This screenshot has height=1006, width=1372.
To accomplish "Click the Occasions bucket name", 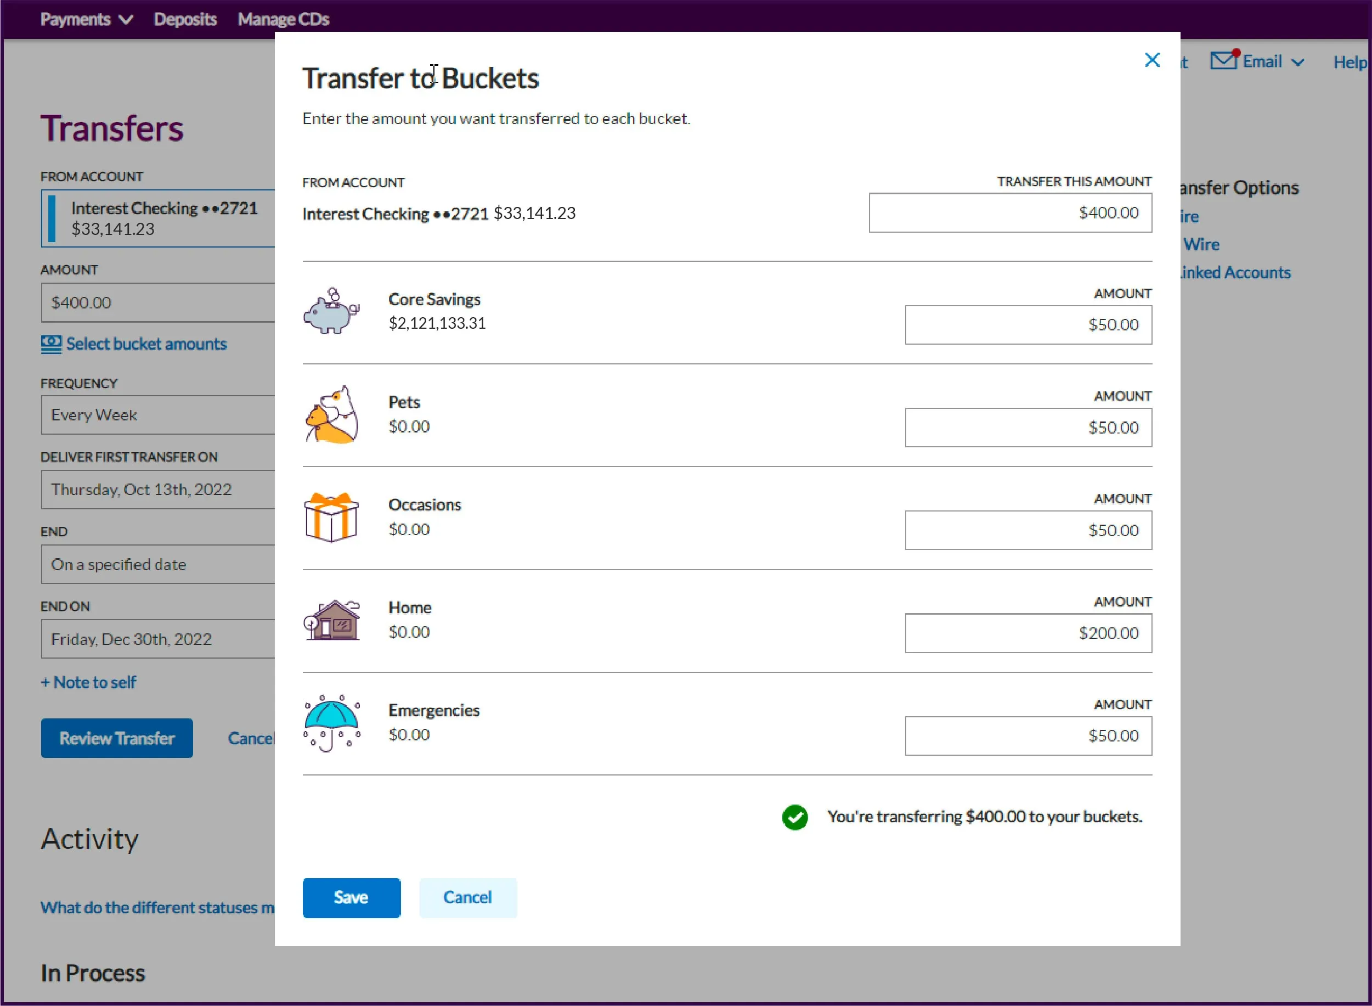I will (425, 505).
